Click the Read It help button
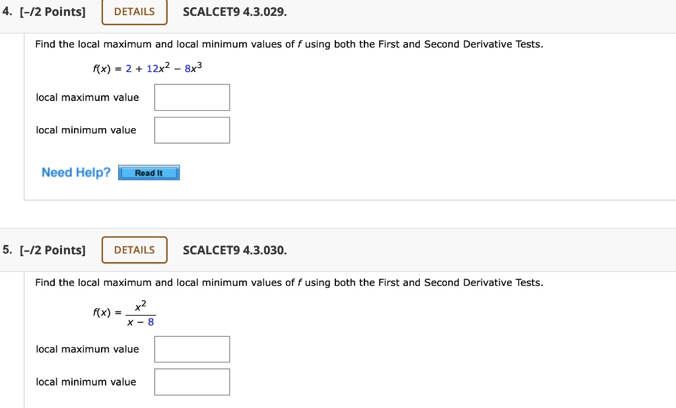Image resolution: width=676 pixels, height=408 pixels. (x=149, y=172)
